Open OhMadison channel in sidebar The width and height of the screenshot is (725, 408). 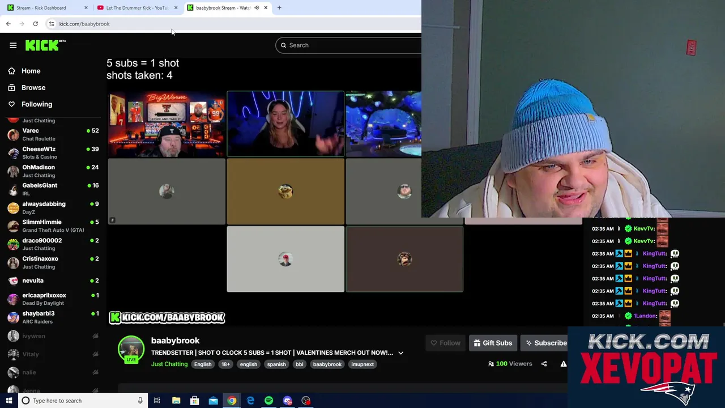53,171
